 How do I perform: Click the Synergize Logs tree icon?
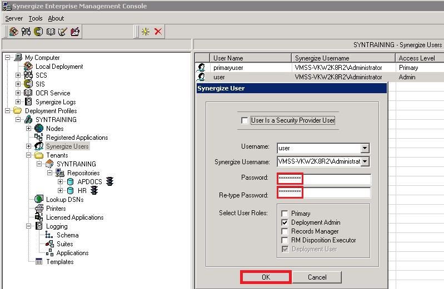click(28, 102)
